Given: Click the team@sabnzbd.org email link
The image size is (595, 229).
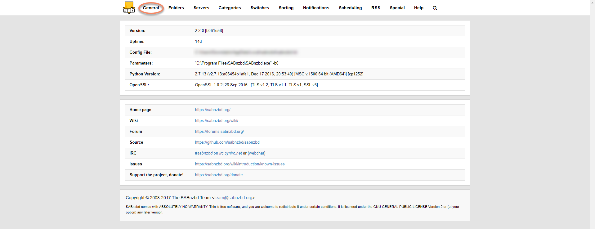Looking at the screenshot, I should 233,198.
